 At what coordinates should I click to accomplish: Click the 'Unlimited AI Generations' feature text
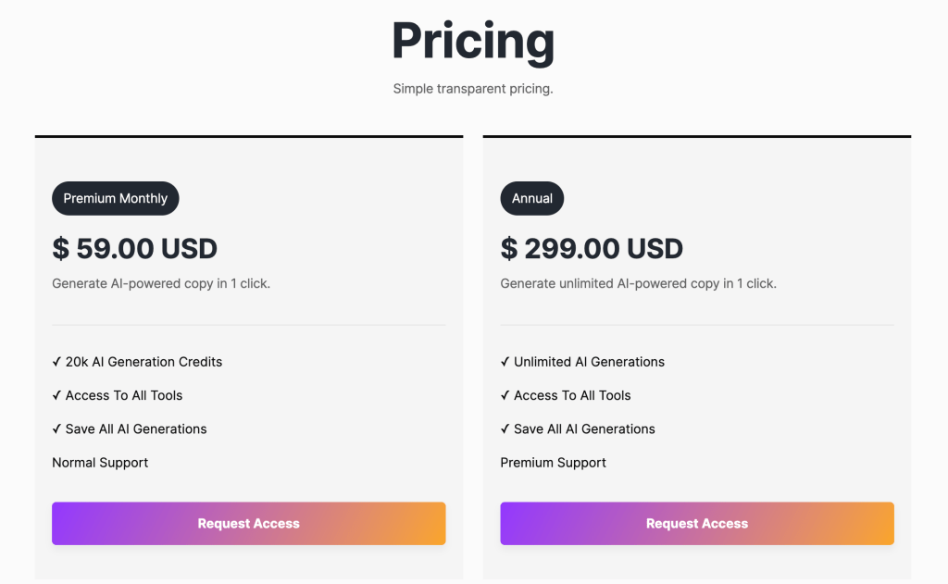tap(590, 362)
